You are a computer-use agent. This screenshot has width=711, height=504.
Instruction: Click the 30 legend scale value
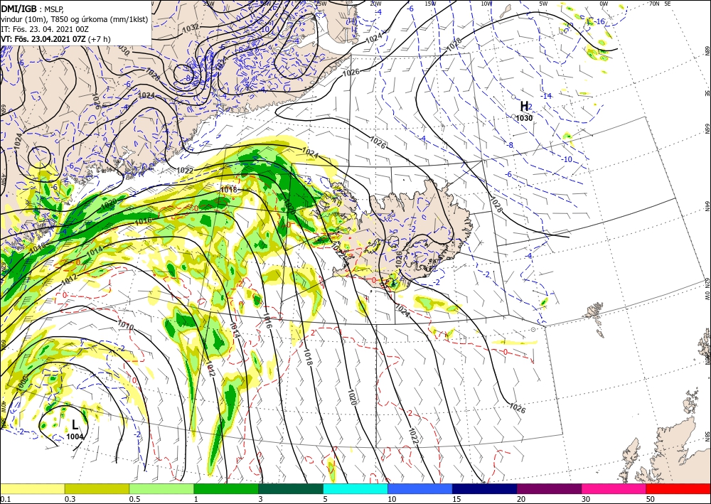pos(586,499)
